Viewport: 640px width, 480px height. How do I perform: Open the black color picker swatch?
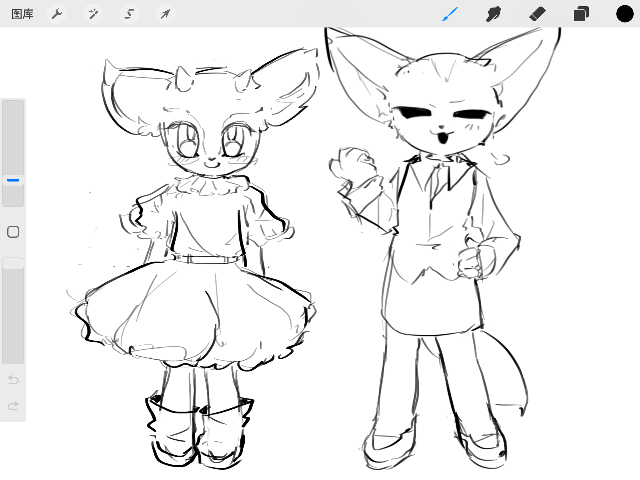[x=625, y=14]
